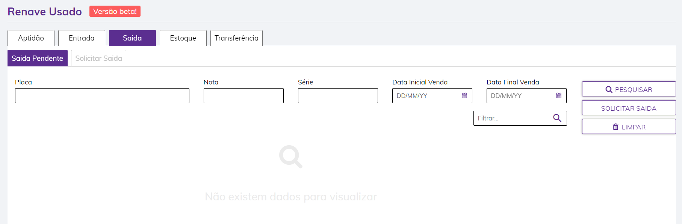The width and height of the screenshot is (682, 224).
Task: Click the PESQUISAR button
Action: click(x=629, y=89)
